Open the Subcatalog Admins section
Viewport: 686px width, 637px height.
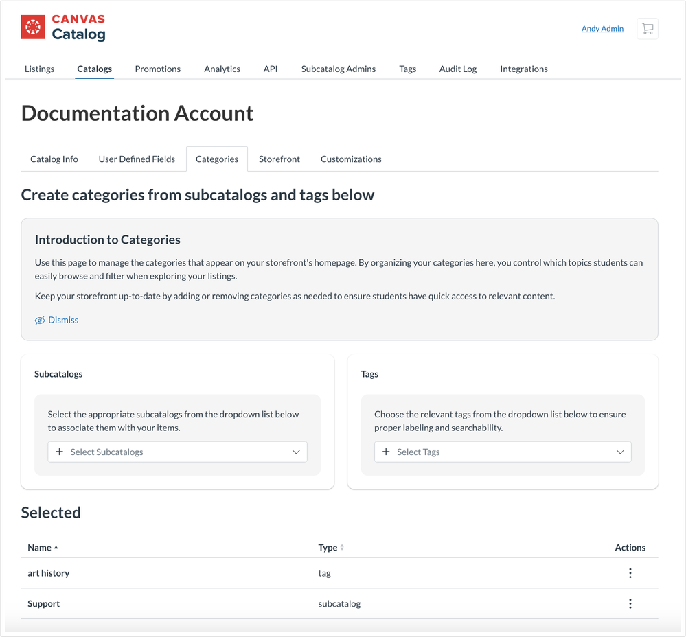point(338,69)
